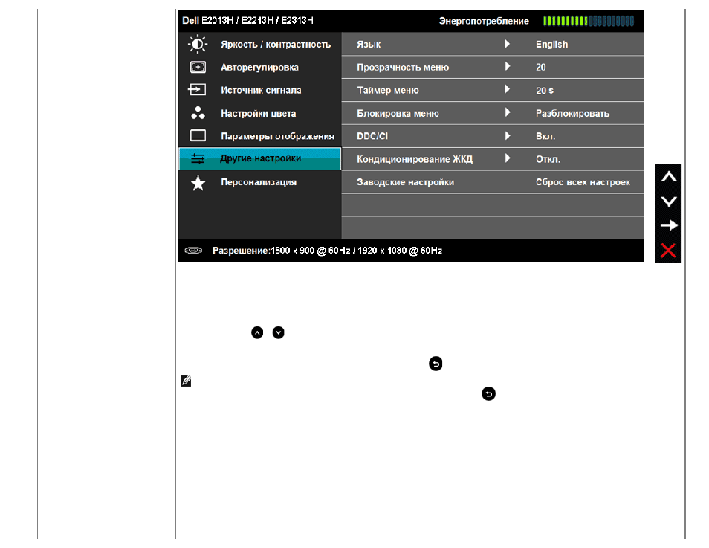Select the Источник сигнала input source icon
The image size is (709, 548).
197,90
